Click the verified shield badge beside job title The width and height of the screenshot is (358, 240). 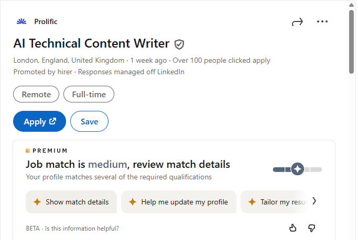coord(179,44)
